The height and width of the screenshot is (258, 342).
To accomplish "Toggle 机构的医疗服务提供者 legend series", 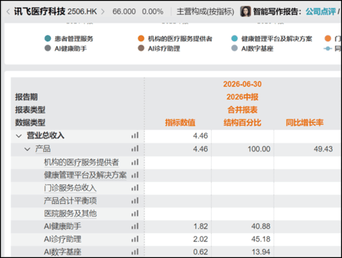I will pos(175,39).
